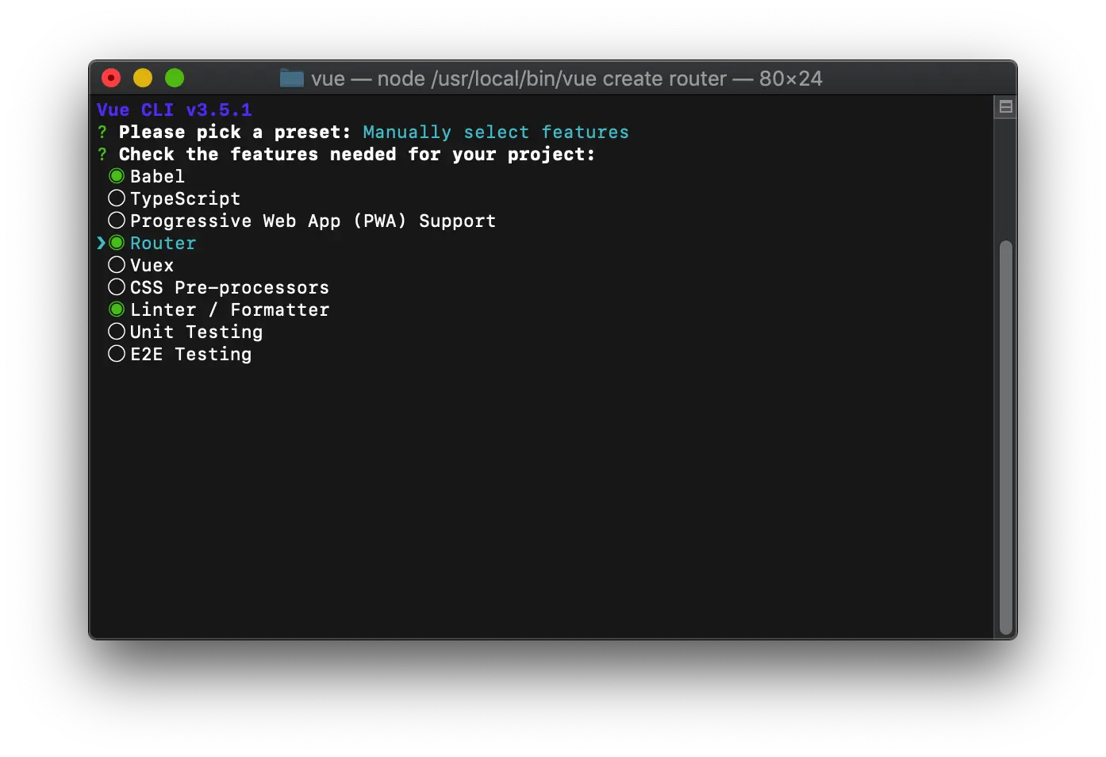This screenshot has width=1106, height=757.
Task: Click the terminal vertical scrollbar thumb
Action: (1006, 438)
